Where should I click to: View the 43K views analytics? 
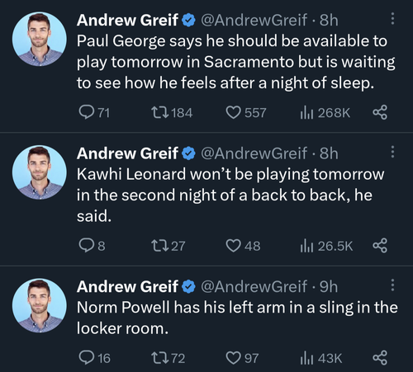pyautogui.click(x=321, y=358)
